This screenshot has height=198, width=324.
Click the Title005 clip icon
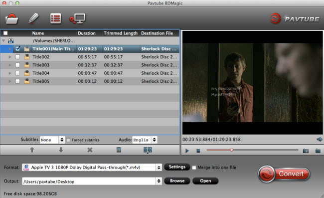click(x=26, y=81)
